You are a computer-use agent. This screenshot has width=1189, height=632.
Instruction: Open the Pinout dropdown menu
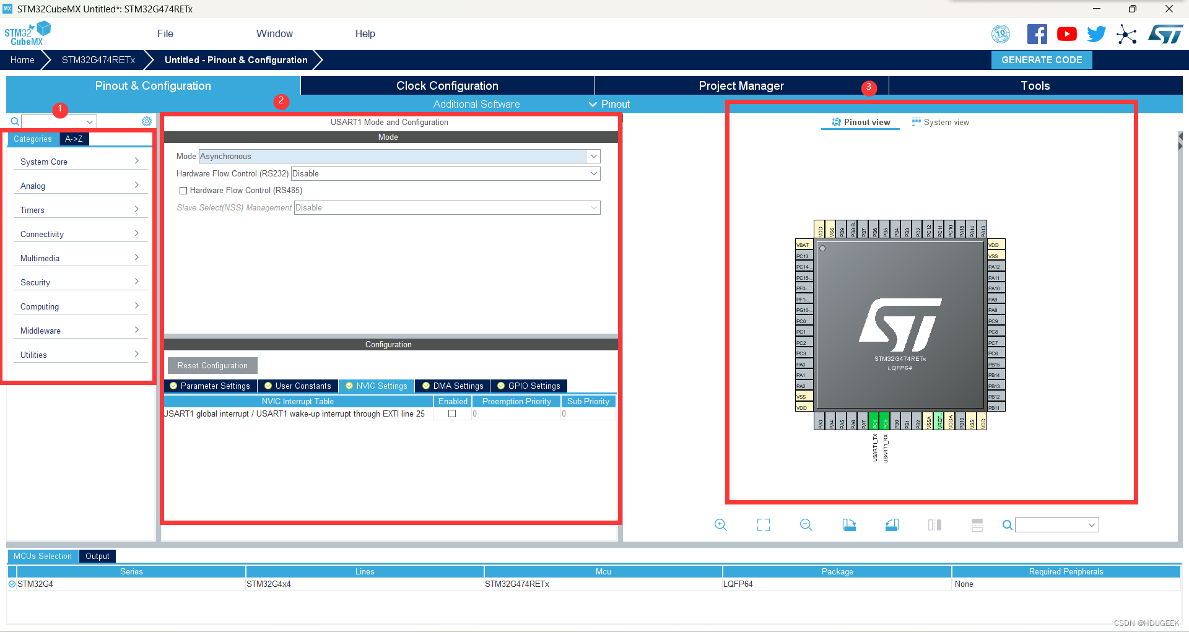coord(609,104)
